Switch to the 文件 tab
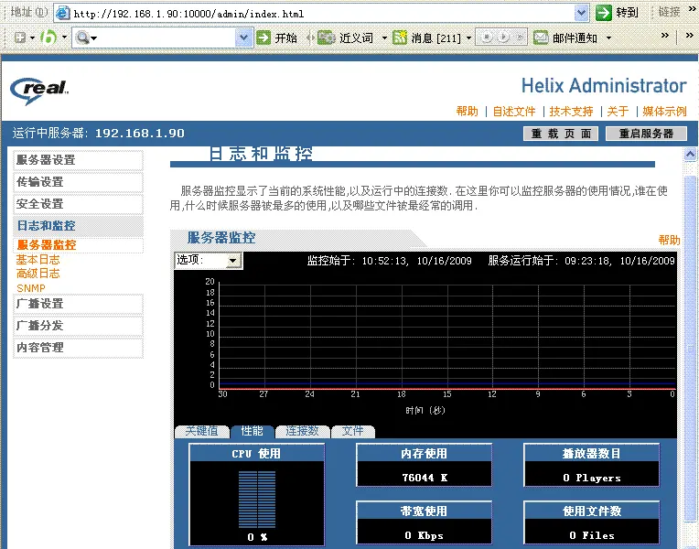 [352, 431]
